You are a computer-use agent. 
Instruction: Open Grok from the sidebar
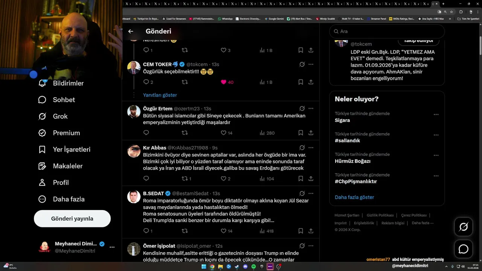53,116
